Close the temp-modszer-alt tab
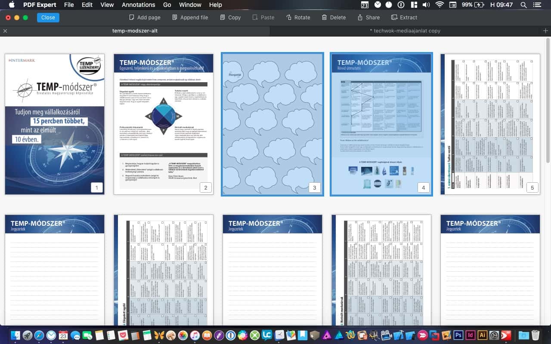This screenshot has height=344, width=551. [x=5, y=31]
